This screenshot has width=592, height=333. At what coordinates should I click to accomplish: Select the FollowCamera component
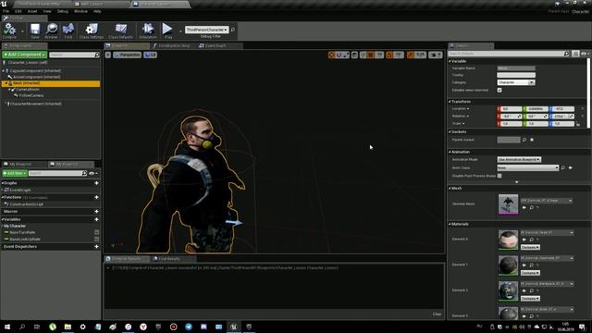31,96
